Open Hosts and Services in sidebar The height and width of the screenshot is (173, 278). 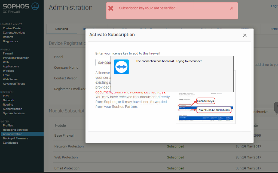15,130
